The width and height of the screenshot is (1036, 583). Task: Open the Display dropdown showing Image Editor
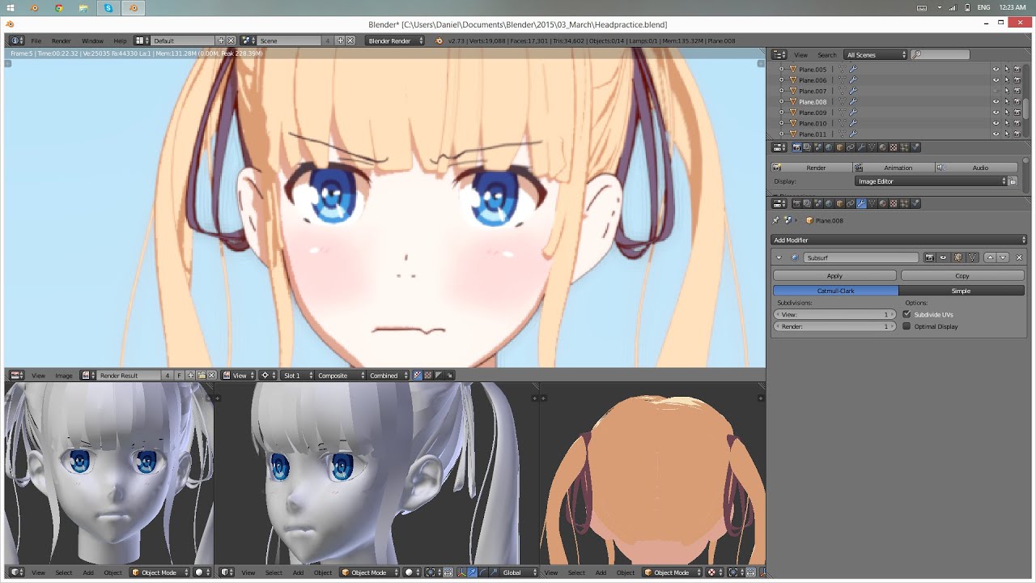tap(931, 181)
